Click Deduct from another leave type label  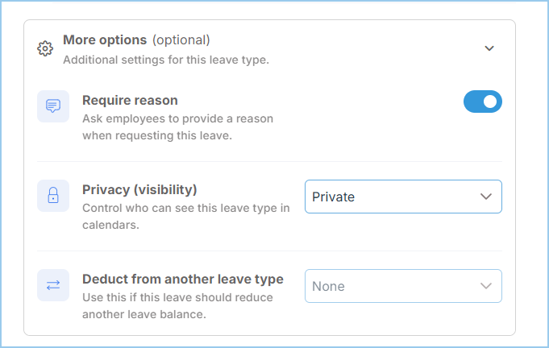183,279
